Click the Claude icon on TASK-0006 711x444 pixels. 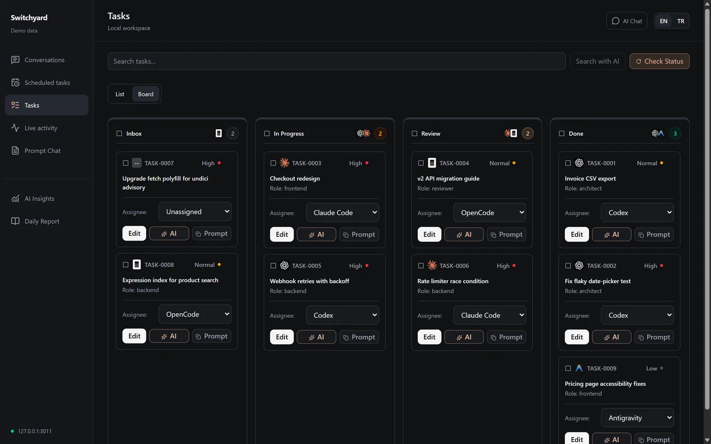click(x=432, y=265)
